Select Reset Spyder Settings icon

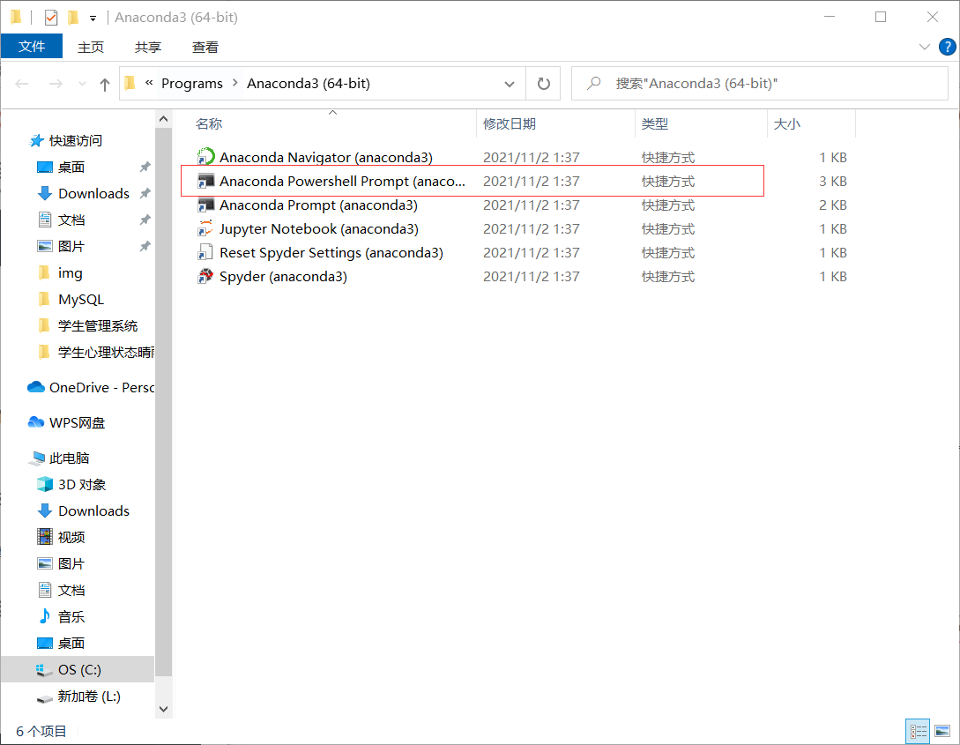click(205, 252)
